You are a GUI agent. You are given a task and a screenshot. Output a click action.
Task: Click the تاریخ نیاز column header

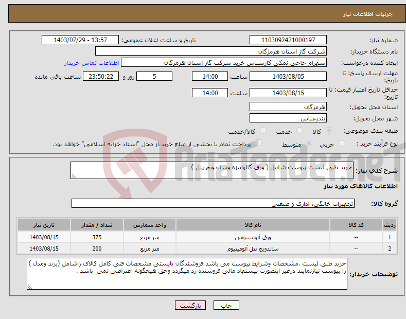click(44, 225)
